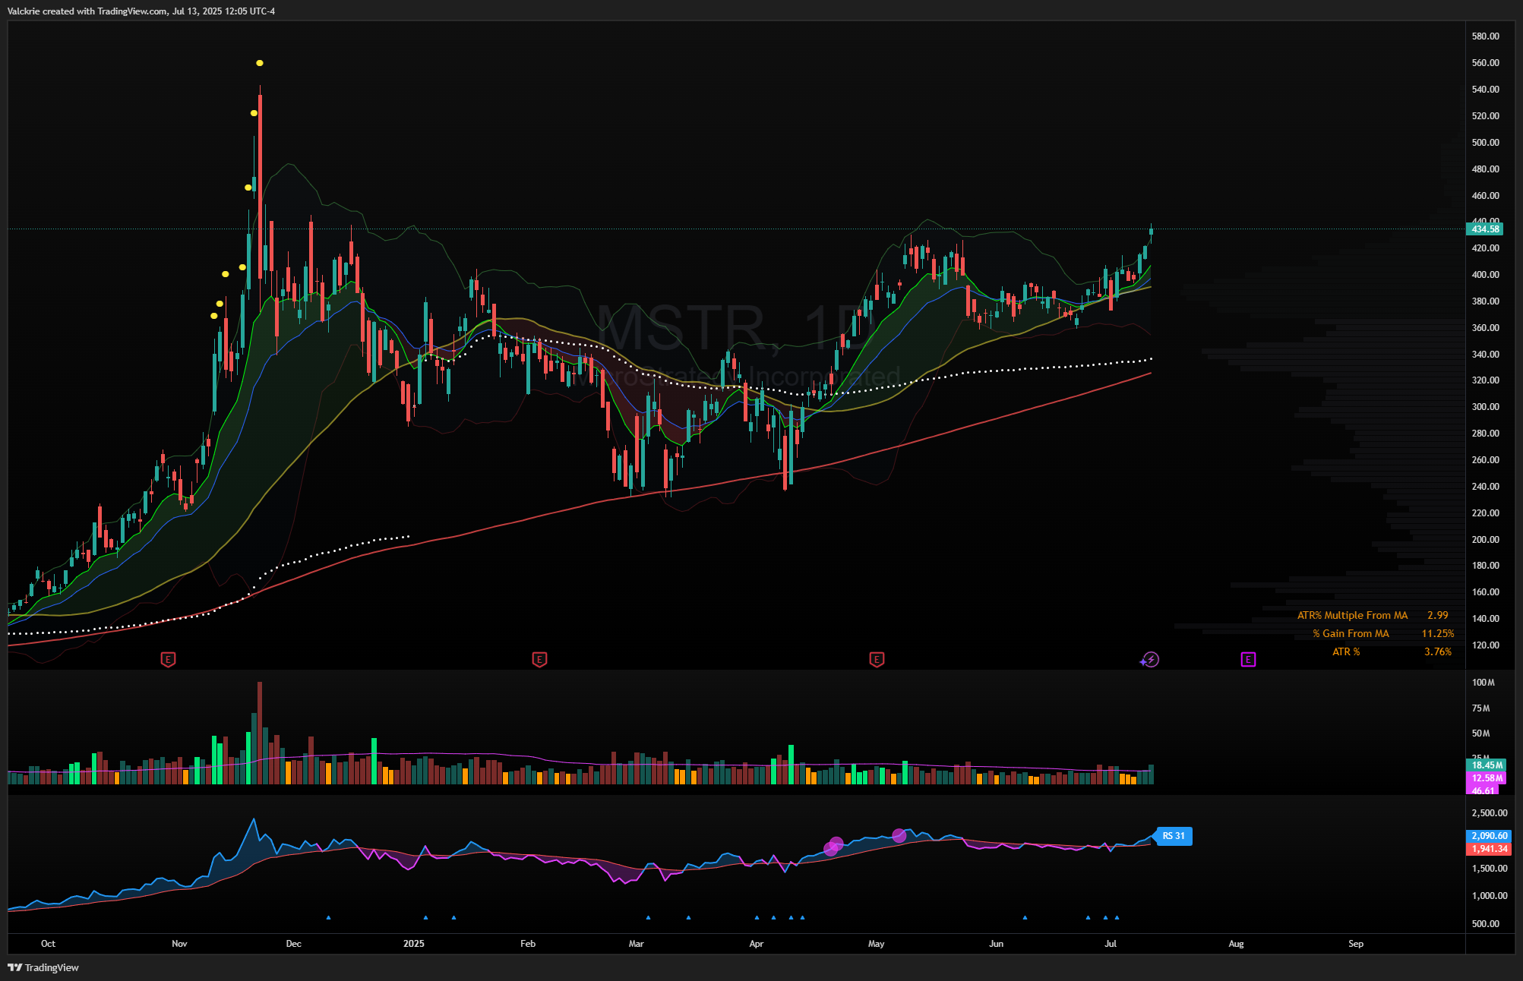Screen dimensions: 1523x981
Task: Click the 1,000.00 RS axis label
Action: 1490,895
